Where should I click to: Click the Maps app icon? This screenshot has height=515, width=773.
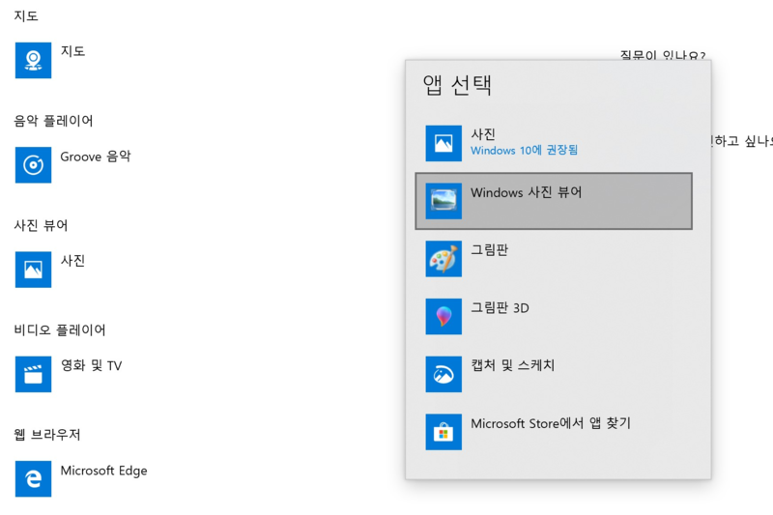(33, 60)
